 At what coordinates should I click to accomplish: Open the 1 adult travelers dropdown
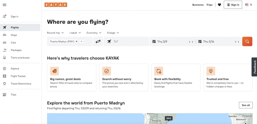point(75,33)
